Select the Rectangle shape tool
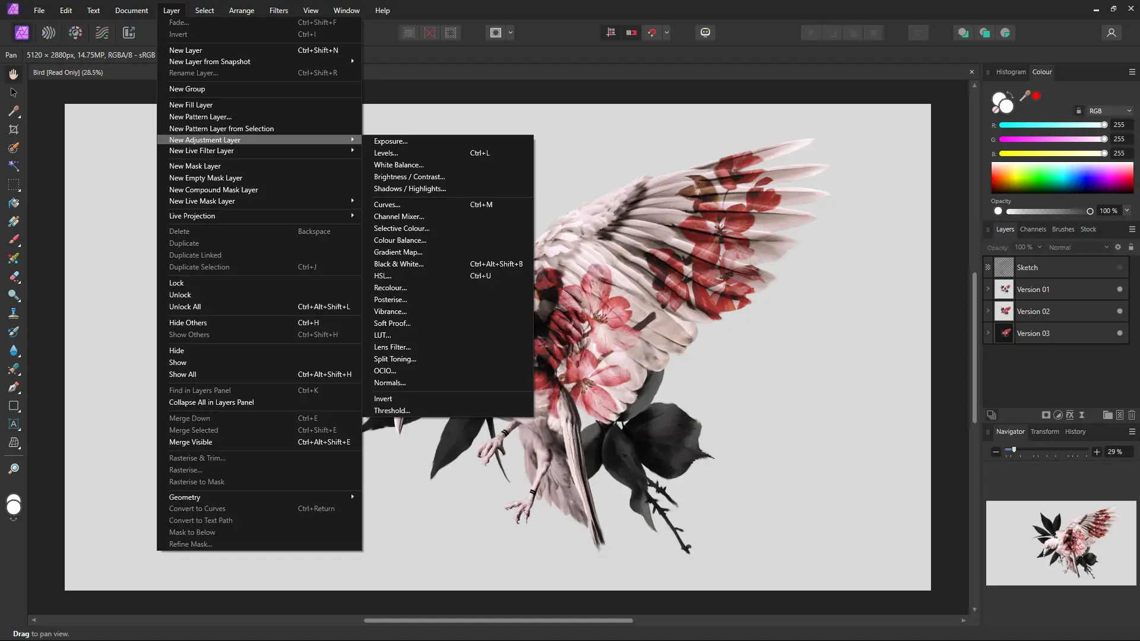Viewport: 1140px width, 641px height. pos(14,406)
